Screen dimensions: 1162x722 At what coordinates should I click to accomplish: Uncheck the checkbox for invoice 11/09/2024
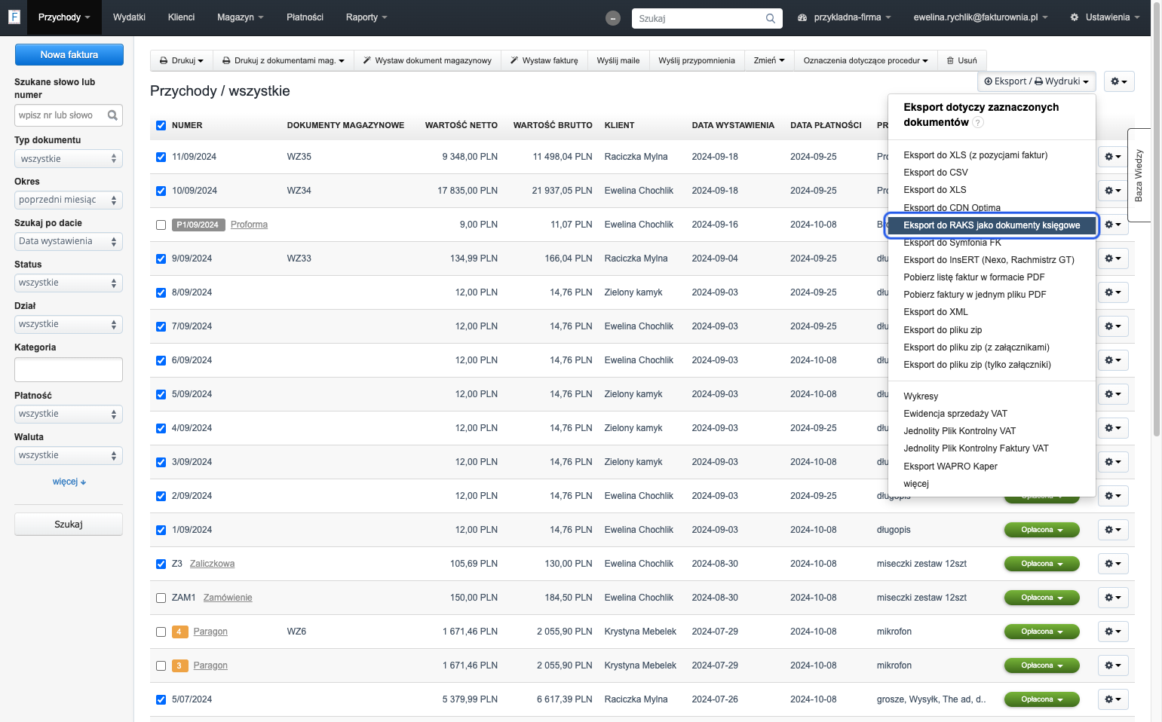coord(161,157)
